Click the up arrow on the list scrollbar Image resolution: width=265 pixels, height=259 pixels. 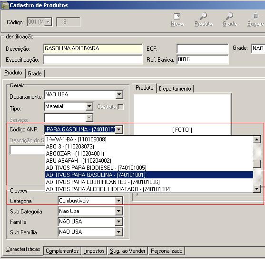[x=257, y=139]
